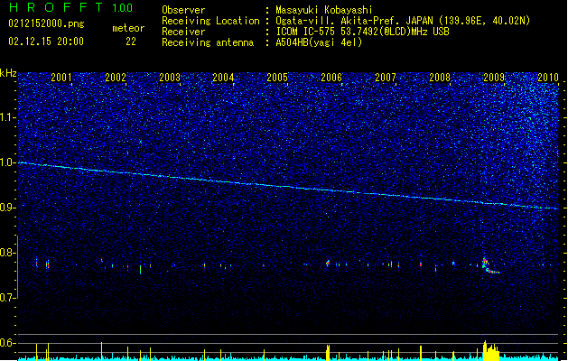Click the 'Receiving antenna' label
568x361 pixels.
pyautogui.click(x=208, y=42)
